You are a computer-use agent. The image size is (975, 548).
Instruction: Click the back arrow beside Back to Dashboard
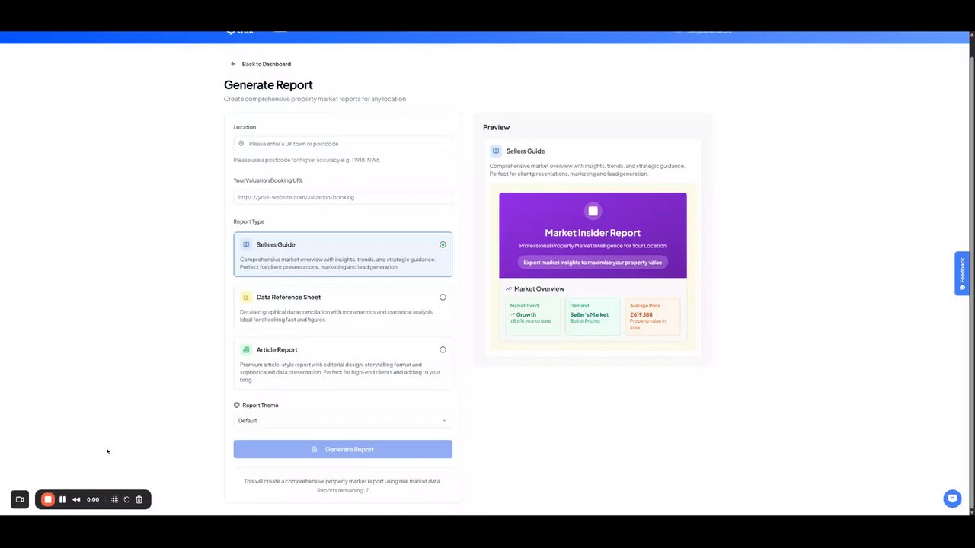click(233, 64)
